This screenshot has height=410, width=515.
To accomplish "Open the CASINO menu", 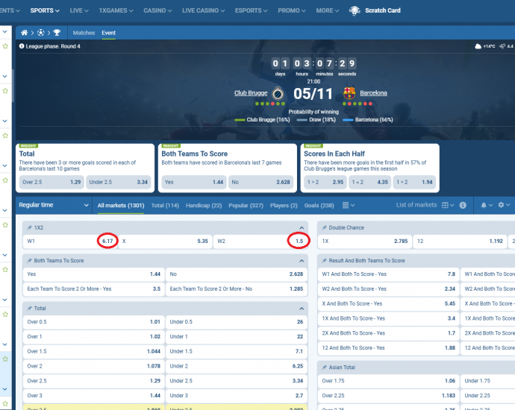I will [x=157, y=10].
